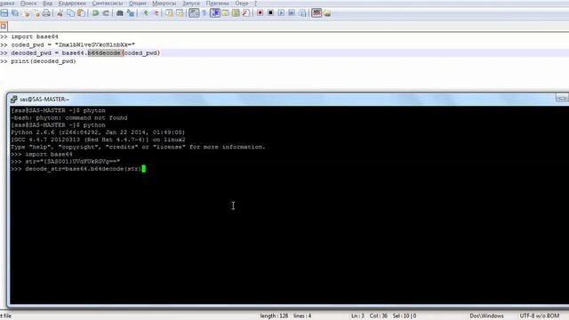569x320 pixels.
Task: Click the Zoom In toolbar icon
Action: [146, 13]
